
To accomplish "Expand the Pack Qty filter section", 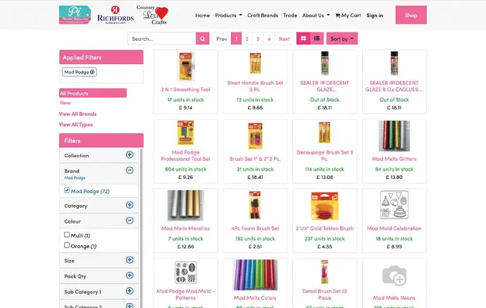I will coord(130,276).
